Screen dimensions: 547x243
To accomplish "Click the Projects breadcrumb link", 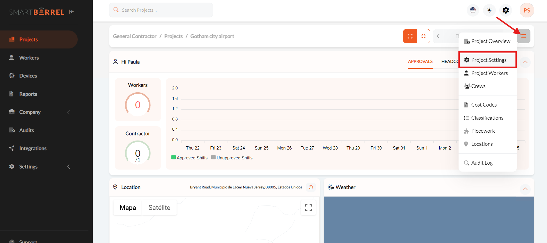I will click(x=173, y=36).
